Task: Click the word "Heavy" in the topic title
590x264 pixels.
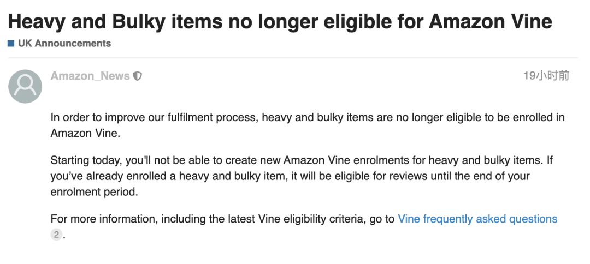Action: pos(37,21)
